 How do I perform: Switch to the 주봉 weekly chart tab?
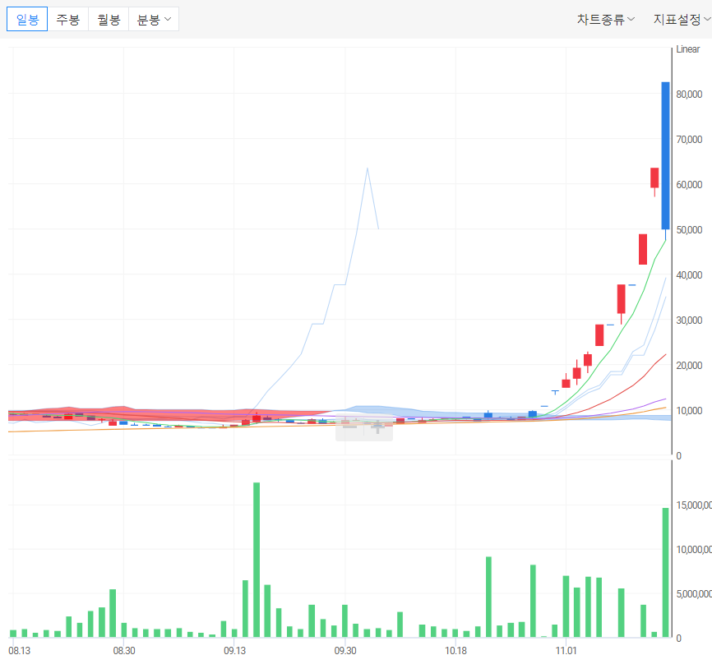coord(68,19)
